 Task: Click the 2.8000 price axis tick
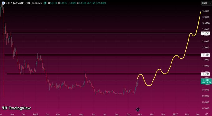pyautogui.click(x=205, y=29)
